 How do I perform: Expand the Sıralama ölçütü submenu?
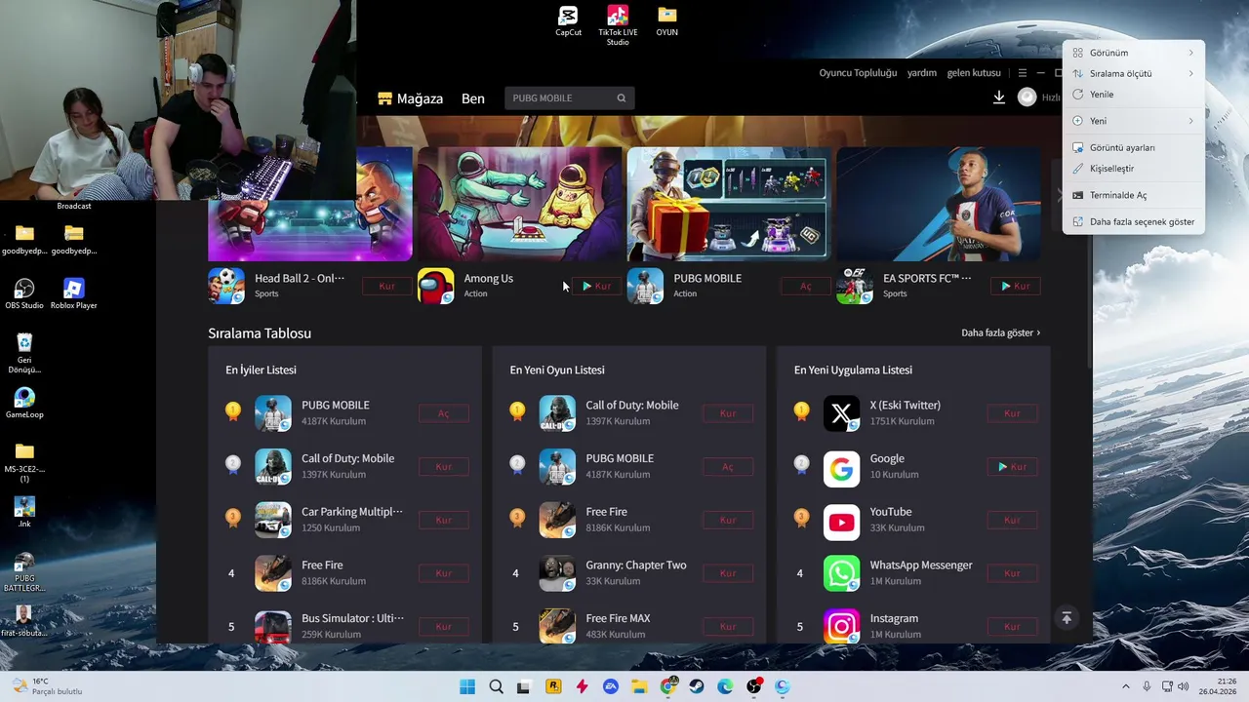tap(1134, 73)
